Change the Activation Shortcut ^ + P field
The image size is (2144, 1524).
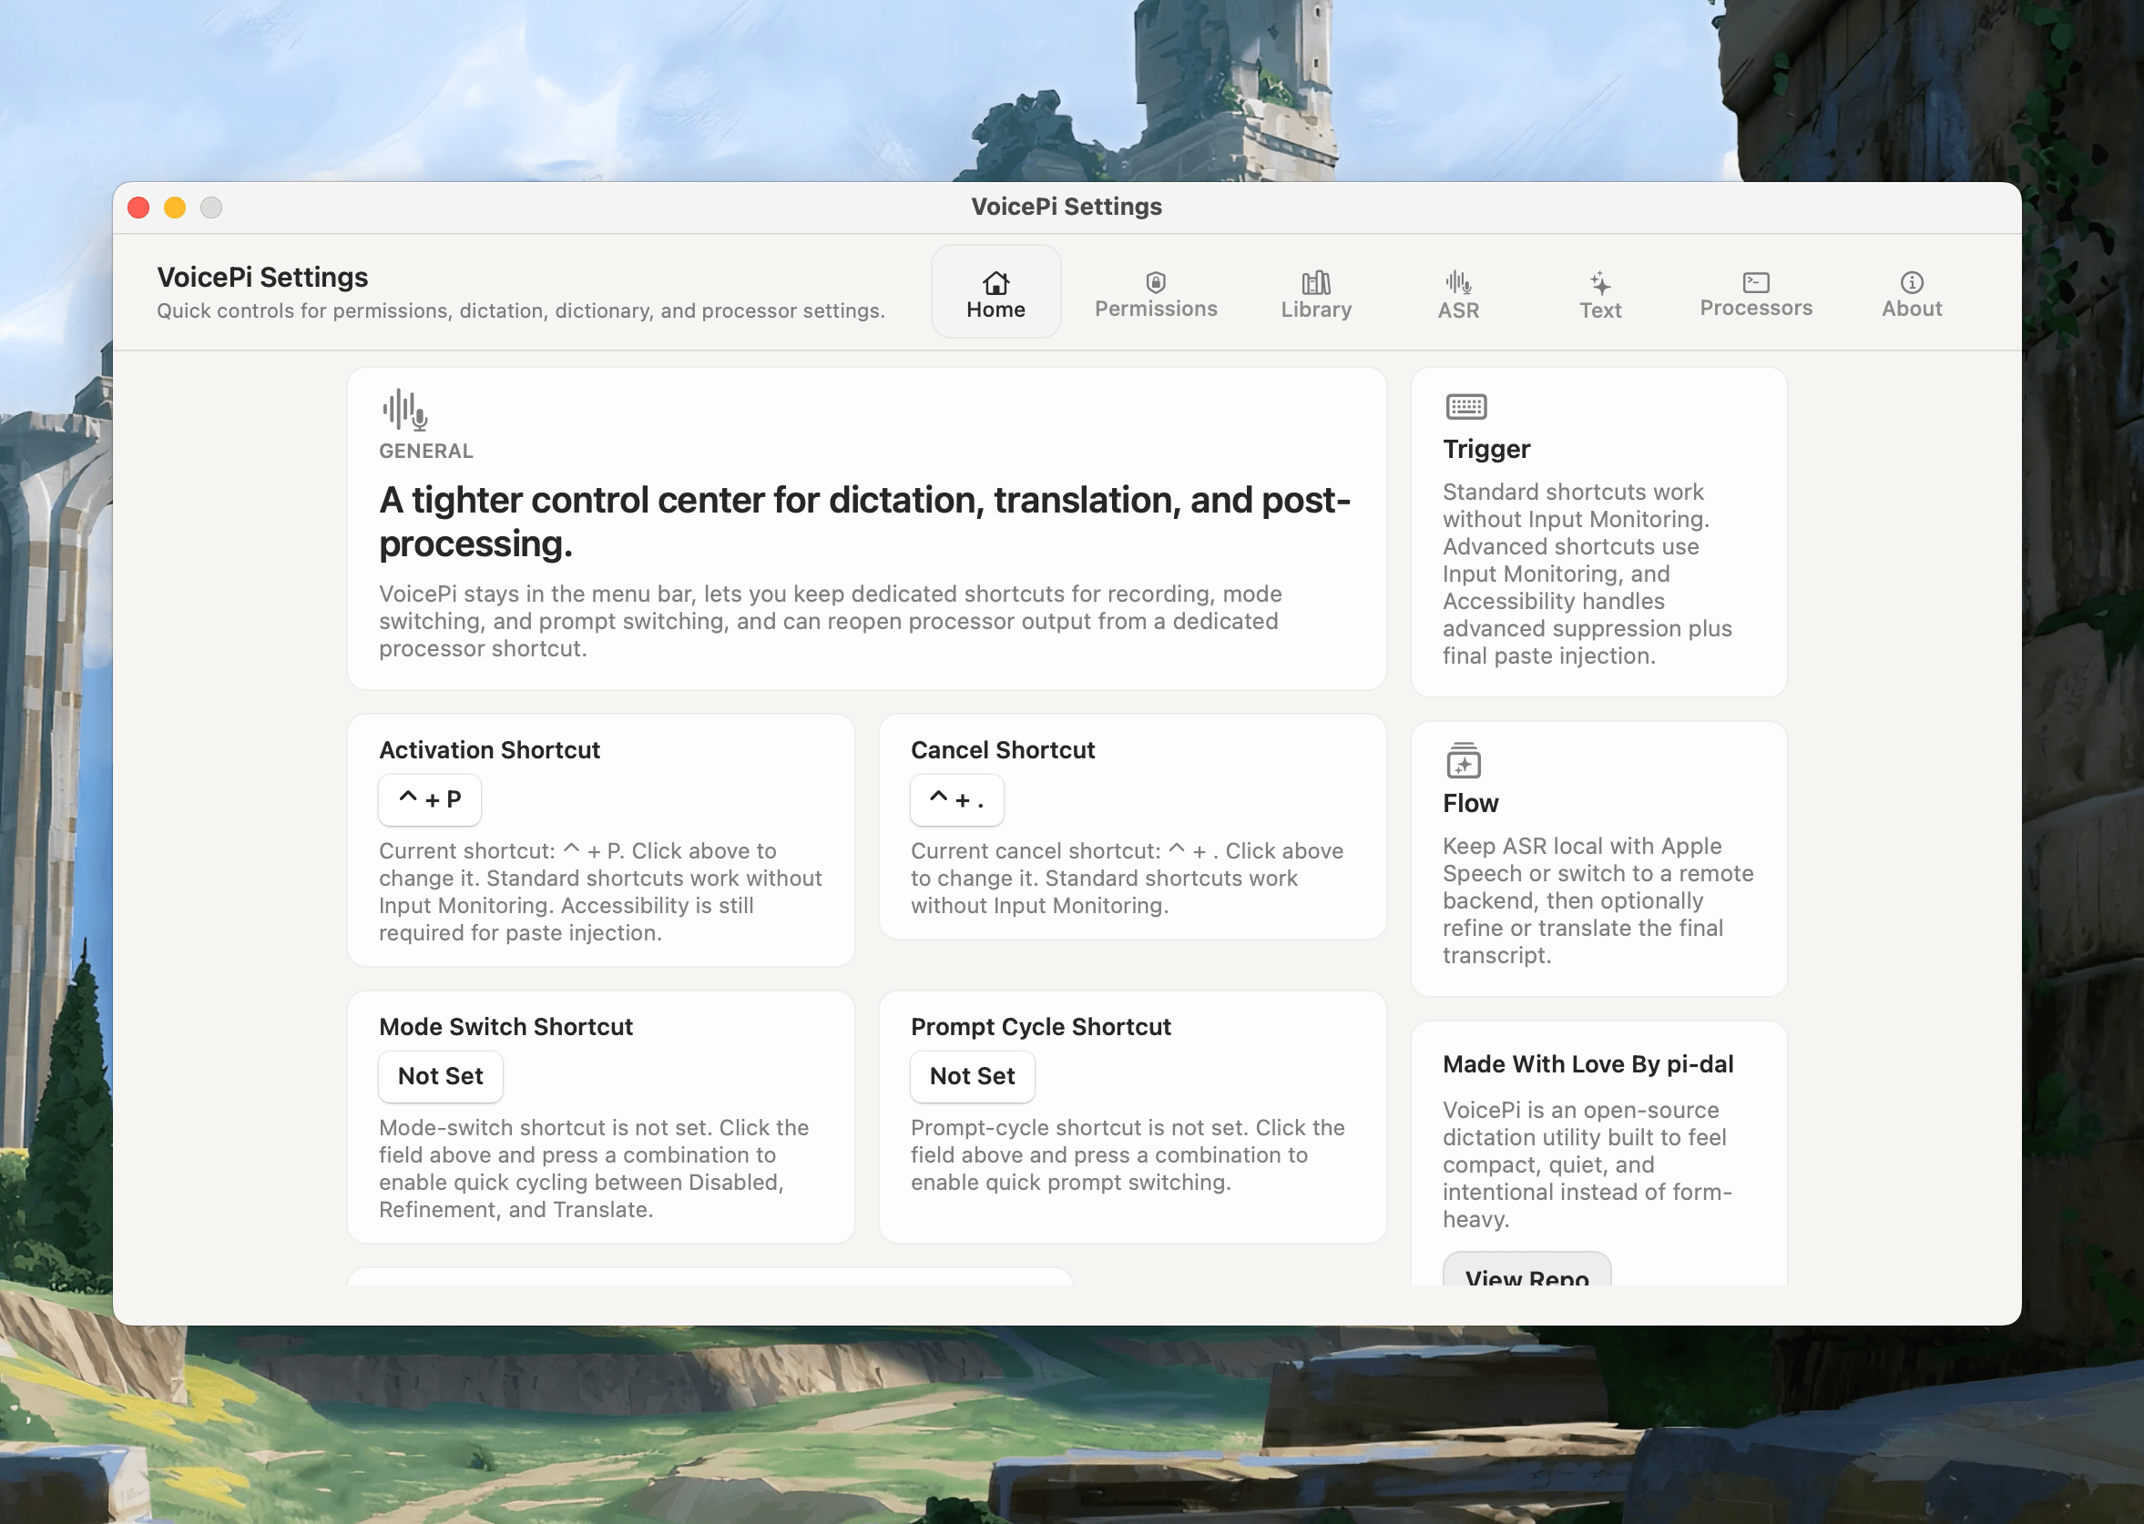click(429, 799)
